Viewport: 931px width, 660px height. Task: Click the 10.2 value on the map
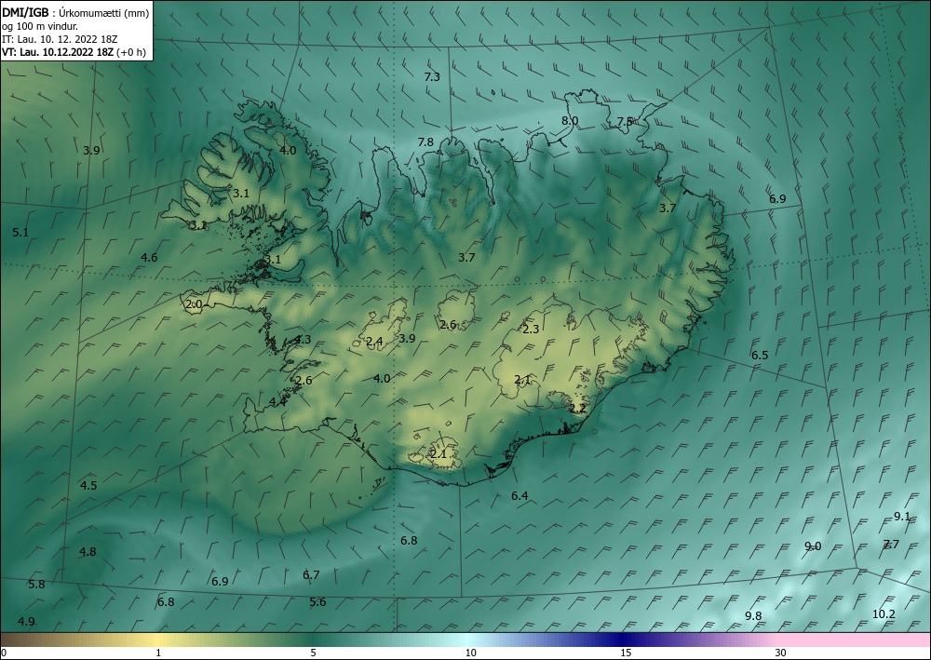click(884, 613)
